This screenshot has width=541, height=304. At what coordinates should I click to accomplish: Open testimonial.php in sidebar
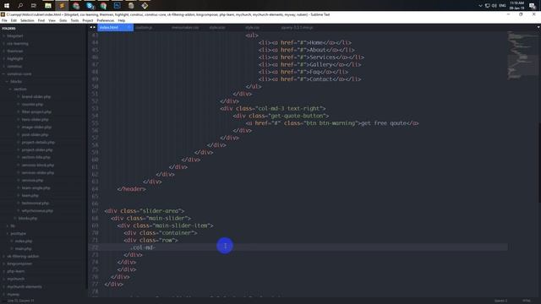coord(36,203)
